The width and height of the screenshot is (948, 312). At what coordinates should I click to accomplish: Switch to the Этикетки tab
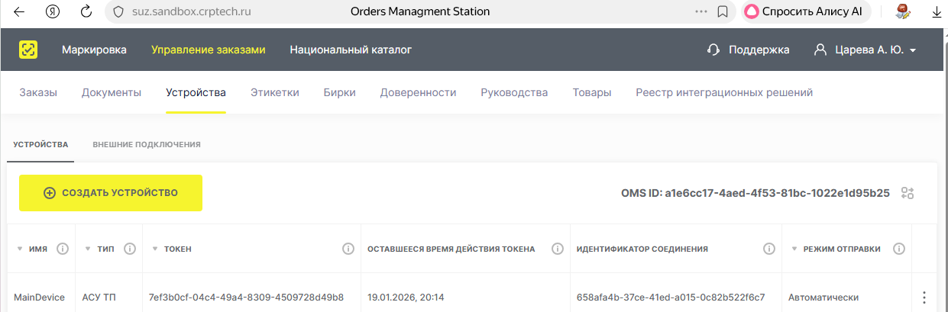(x=275, y=92)
